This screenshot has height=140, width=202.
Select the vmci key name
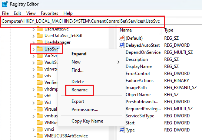(49, 129)
